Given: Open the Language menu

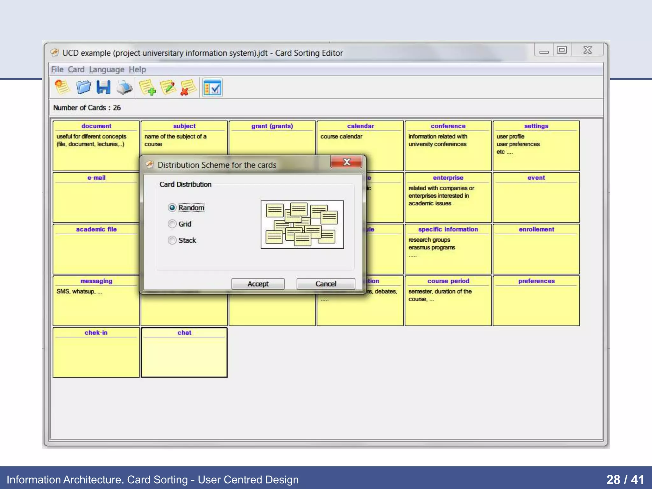Looking at the screenshot, I should pyautogui.click(x=107, y=69).
